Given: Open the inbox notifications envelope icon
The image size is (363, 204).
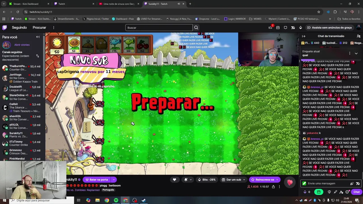Looking at the screenshot, I should point(278,27).
